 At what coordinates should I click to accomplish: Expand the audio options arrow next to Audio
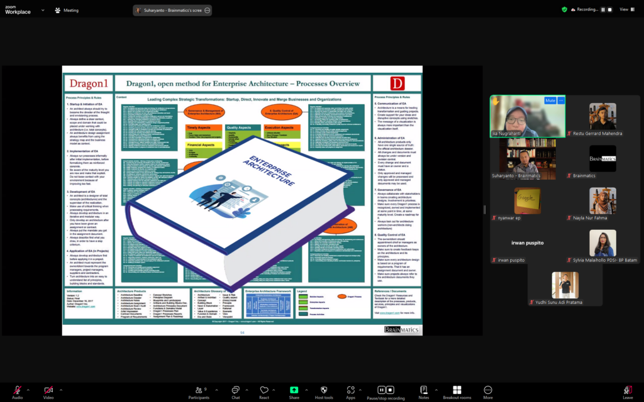pyautogui.click(x=28, y=389)
